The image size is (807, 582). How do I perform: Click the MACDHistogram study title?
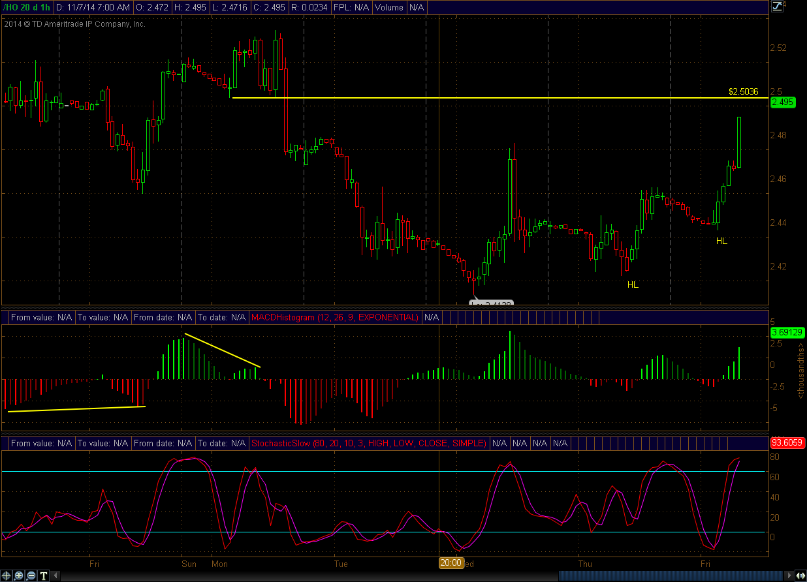coord(334,318)
